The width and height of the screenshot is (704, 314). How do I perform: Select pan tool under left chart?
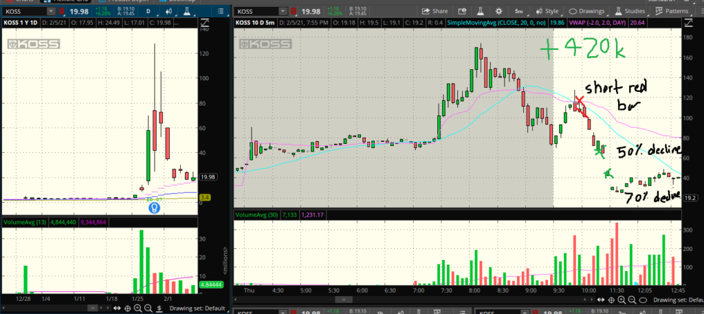coord(118,309)
